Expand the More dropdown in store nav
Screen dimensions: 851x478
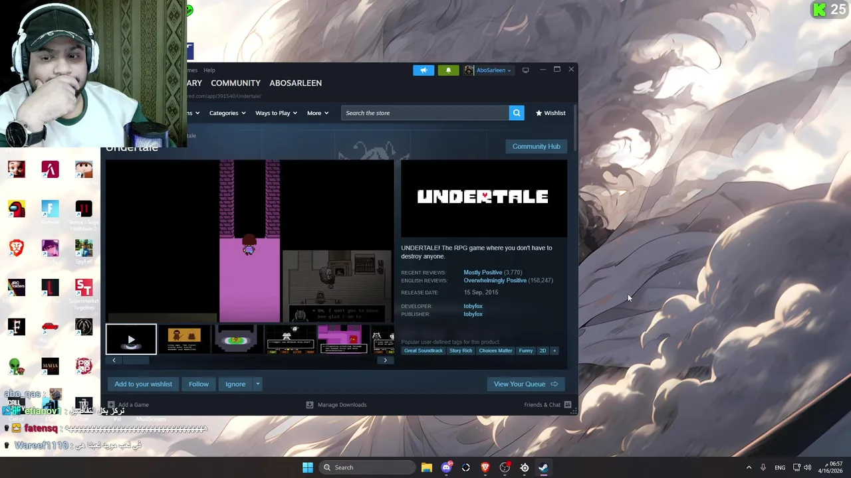318,113
